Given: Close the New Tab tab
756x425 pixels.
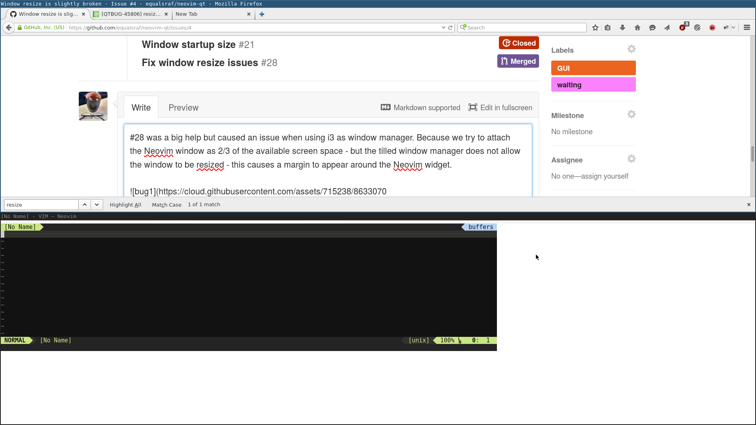Looking at the screenshot, I should click(x=249, y=14).
